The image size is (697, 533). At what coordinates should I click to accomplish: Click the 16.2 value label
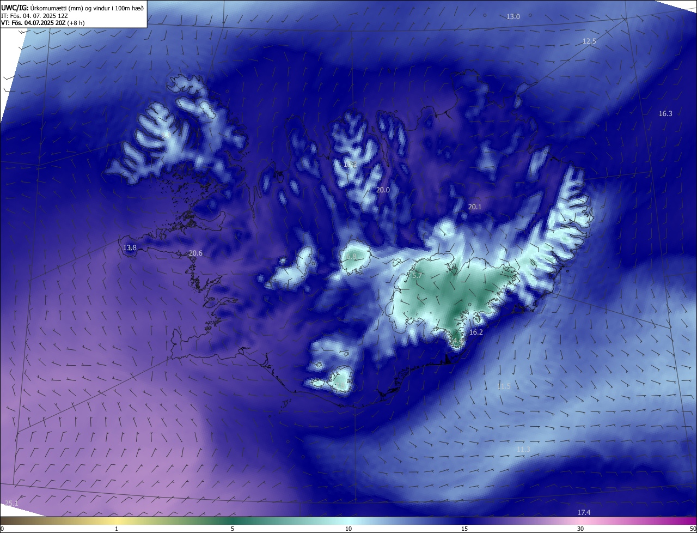[x=476, y=332]
